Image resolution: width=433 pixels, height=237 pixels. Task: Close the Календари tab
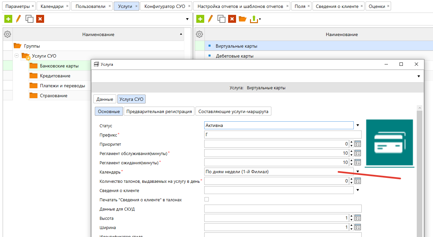tap(67, 6)
